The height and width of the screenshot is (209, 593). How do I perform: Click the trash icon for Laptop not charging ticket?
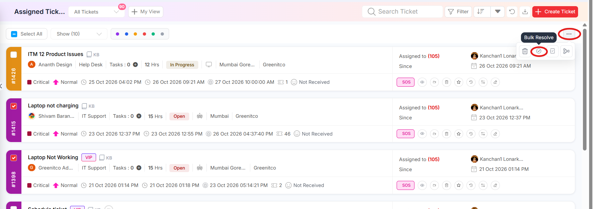[447, 134]
